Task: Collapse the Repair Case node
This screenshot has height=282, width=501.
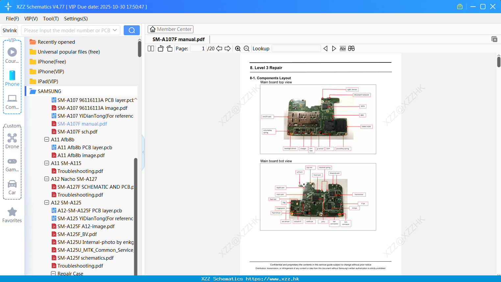Action: [53, 273]
